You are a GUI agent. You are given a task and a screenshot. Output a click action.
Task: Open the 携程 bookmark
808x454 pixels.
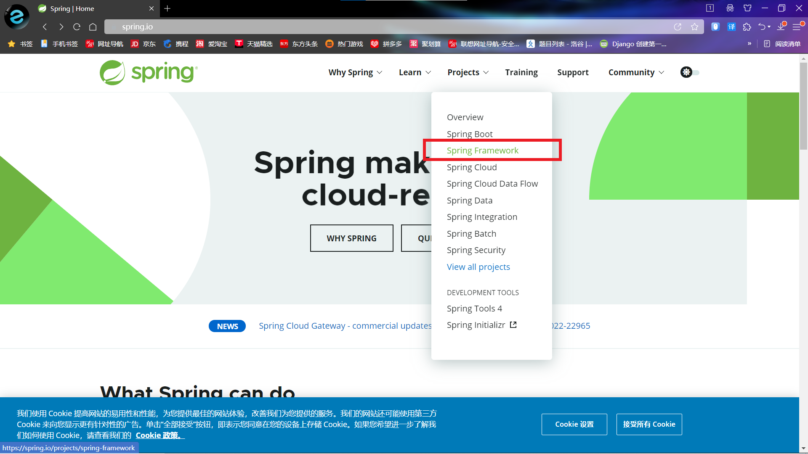[x=176, y=44]
